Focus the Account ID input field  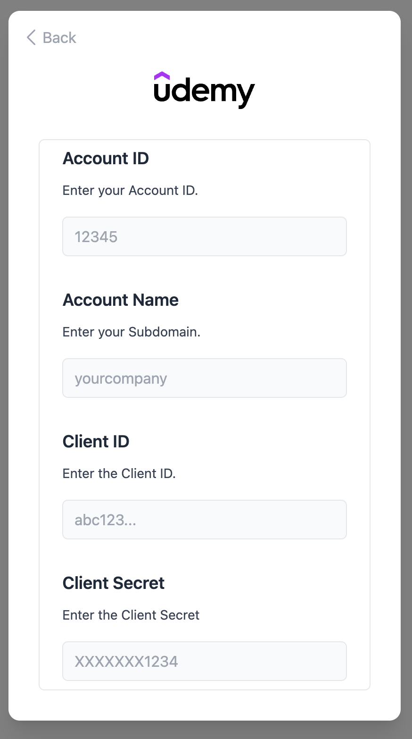pyautogui.click(x=205, y=236)
